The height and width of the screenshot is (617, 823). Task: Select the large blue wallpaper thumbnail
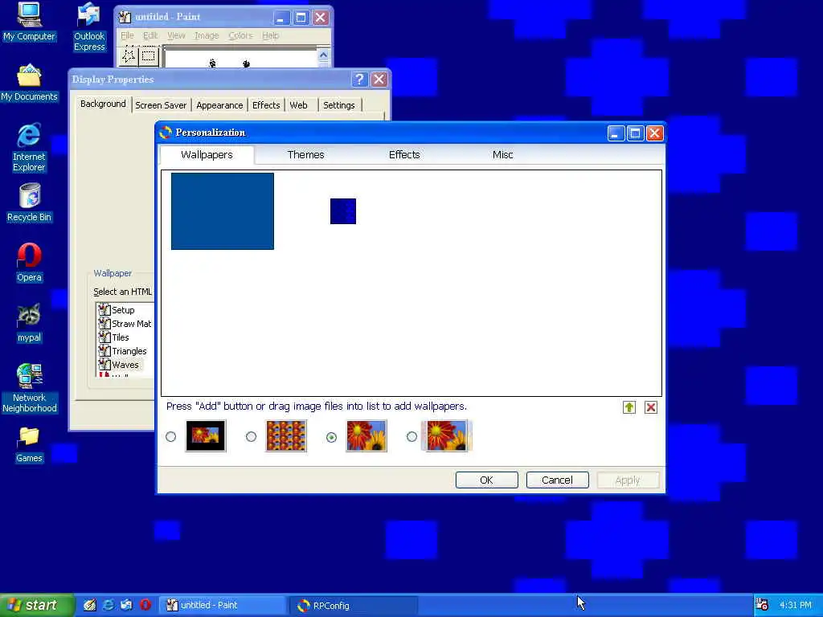tap(223, 211)
